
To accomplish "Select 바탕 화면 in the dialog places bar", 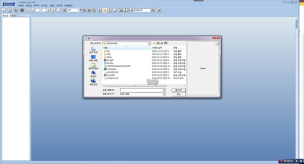I will coord(93,58).
